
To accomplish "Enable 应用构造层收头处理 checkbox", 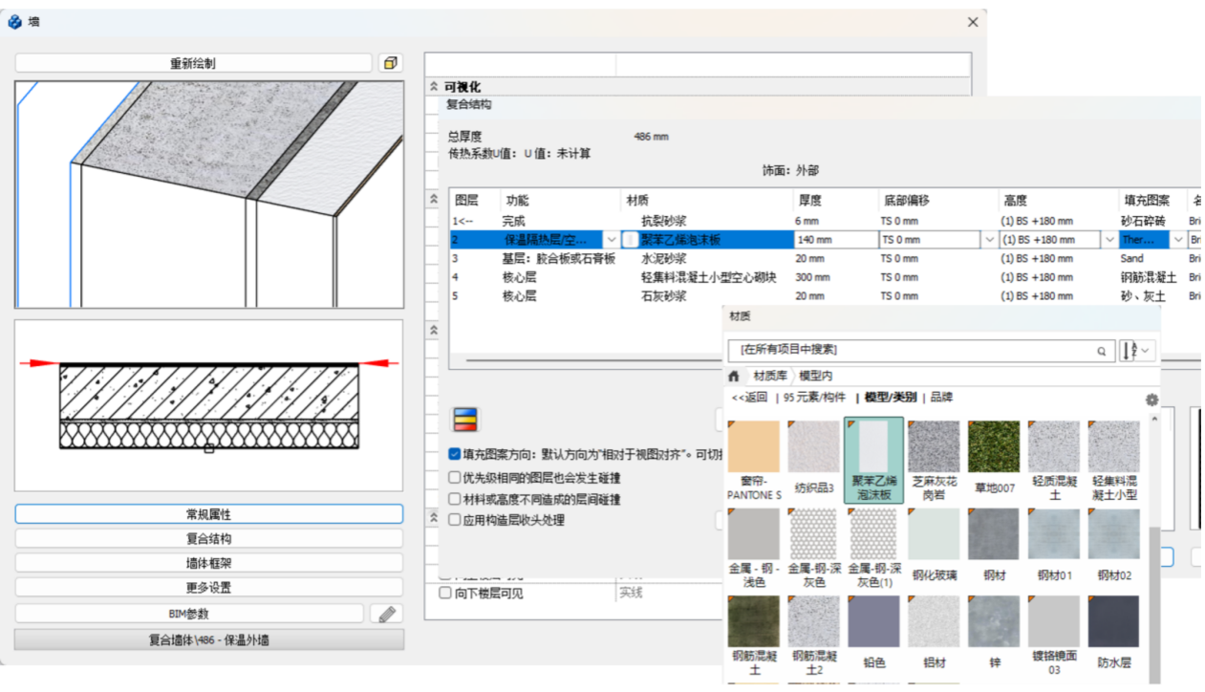I will [x=455, y=520].
